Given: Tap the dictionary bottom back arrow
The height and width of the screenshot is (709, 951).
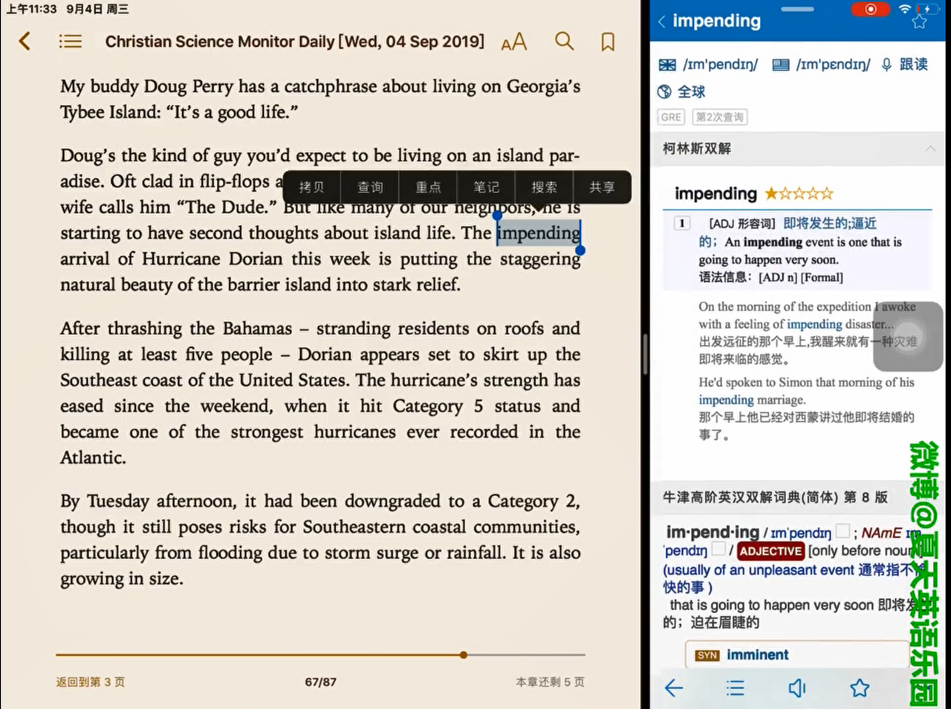Looking at the screenshot, I should pos(674,688).
